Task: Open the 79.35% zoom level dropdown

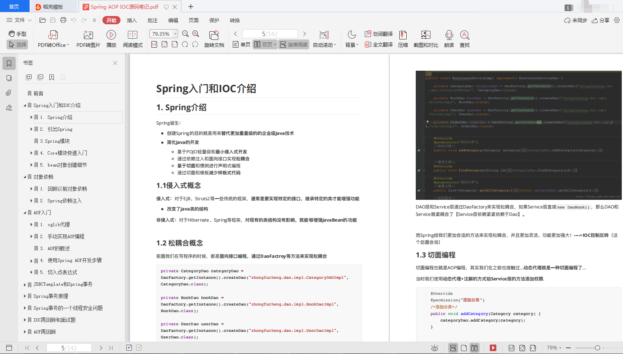Action: click(x=176, y=34)
